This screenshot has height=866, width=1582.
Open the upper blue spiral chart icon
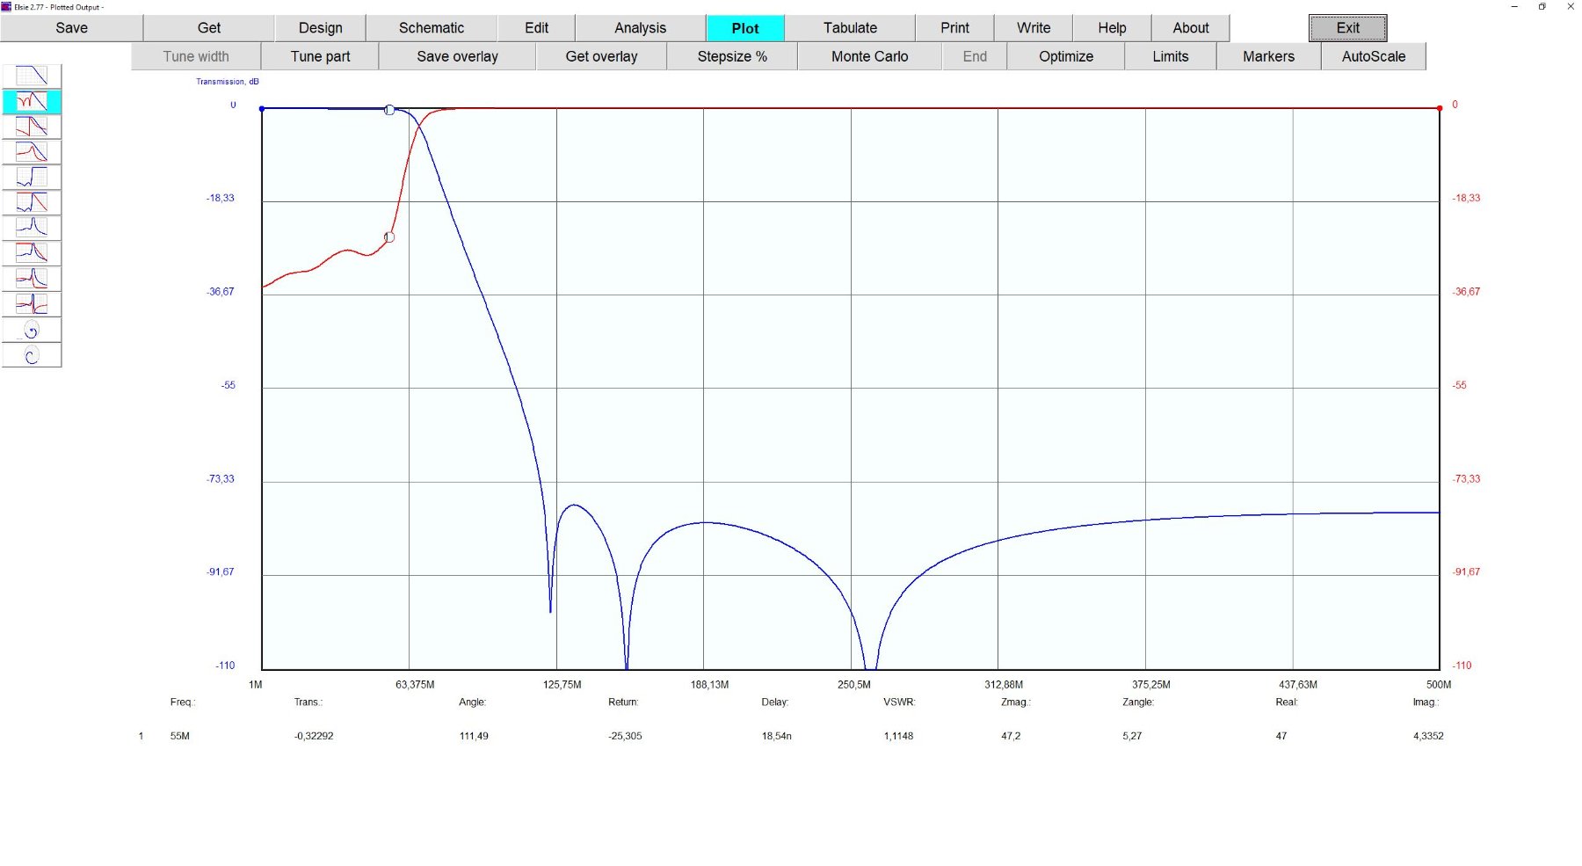click(x=32, y=330)
